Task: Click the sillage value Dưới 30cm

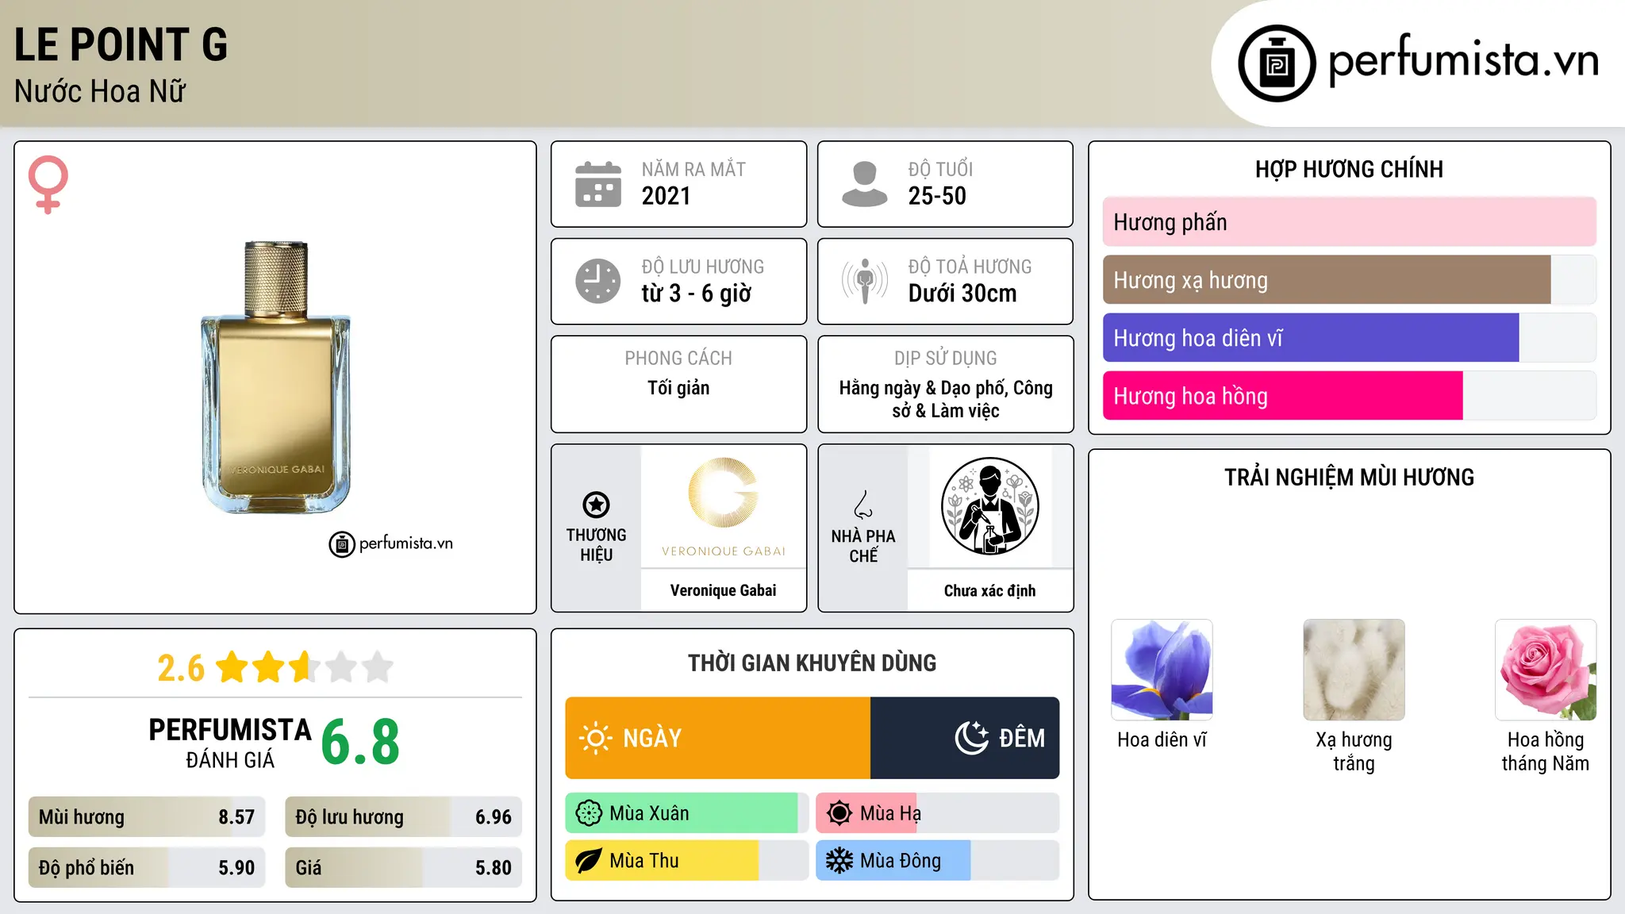Action: 962,294
